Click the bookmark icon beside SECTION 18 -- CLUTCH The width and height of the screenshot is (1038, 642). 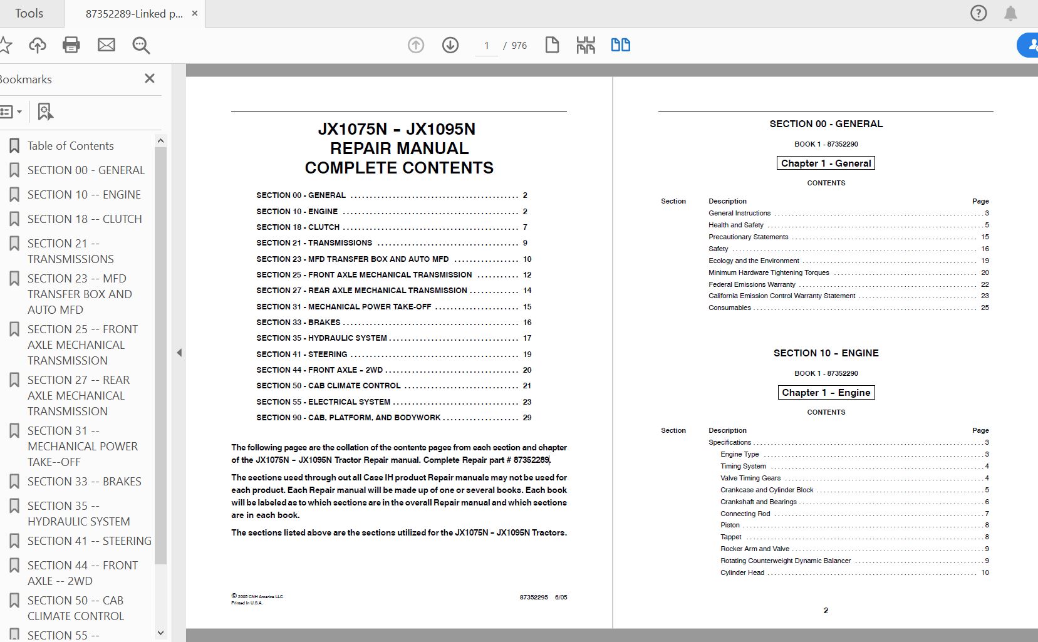pos(14,219)
